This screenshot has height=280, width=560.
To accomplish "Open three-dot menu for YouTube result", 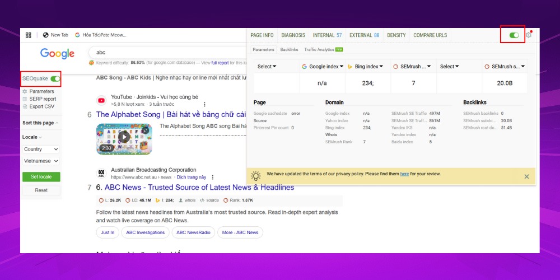I will (204, 104).
